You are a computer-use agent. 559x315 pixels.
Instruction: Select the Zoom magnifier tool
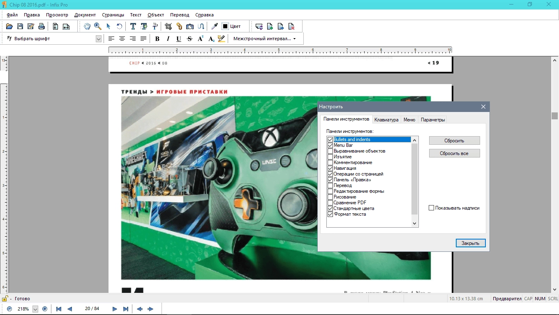[98, 26]
